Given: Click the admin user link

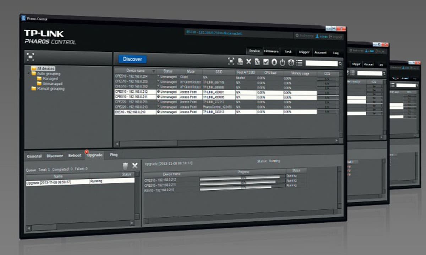Looking at the screenshot, I should (322, 36).
